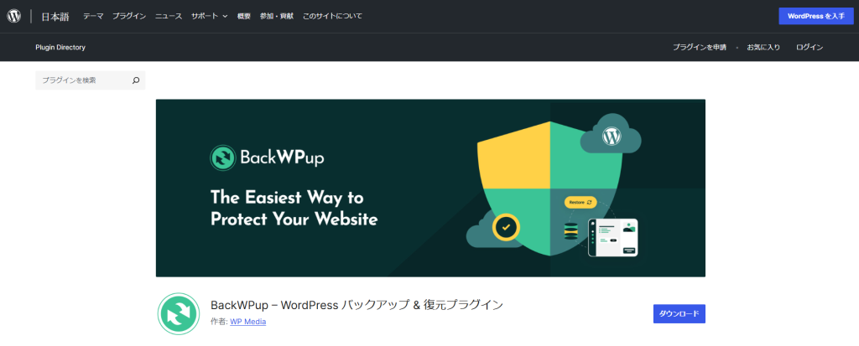Viewport: 859px width, 346px height.
Task: Open the BackWPup banner image
Action: (x=430, y=188)
